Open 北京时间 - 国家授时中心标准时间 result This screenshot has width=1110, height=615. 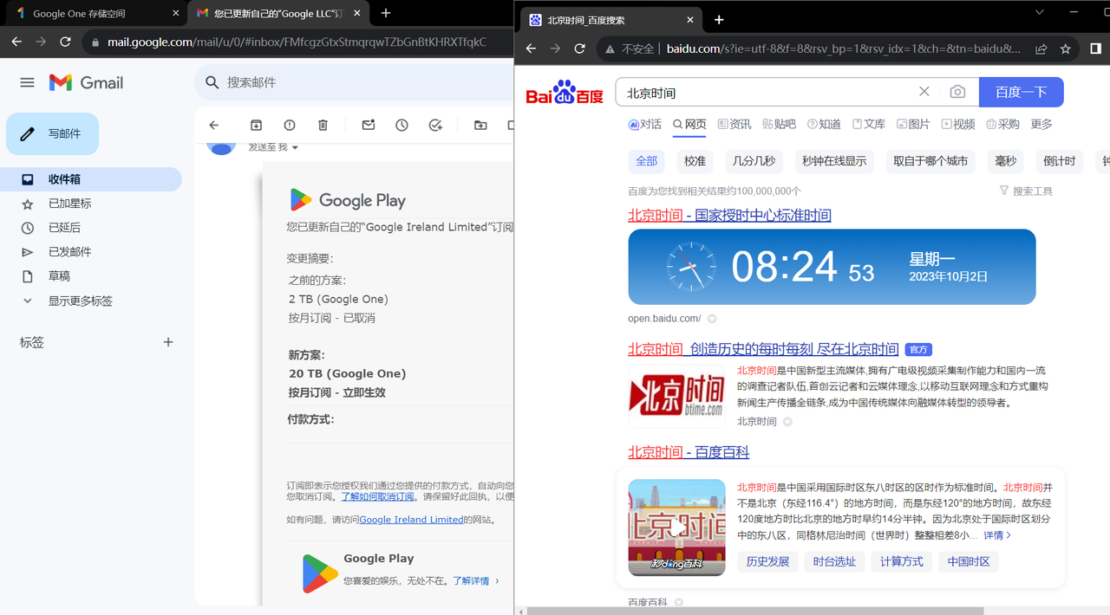729,215
